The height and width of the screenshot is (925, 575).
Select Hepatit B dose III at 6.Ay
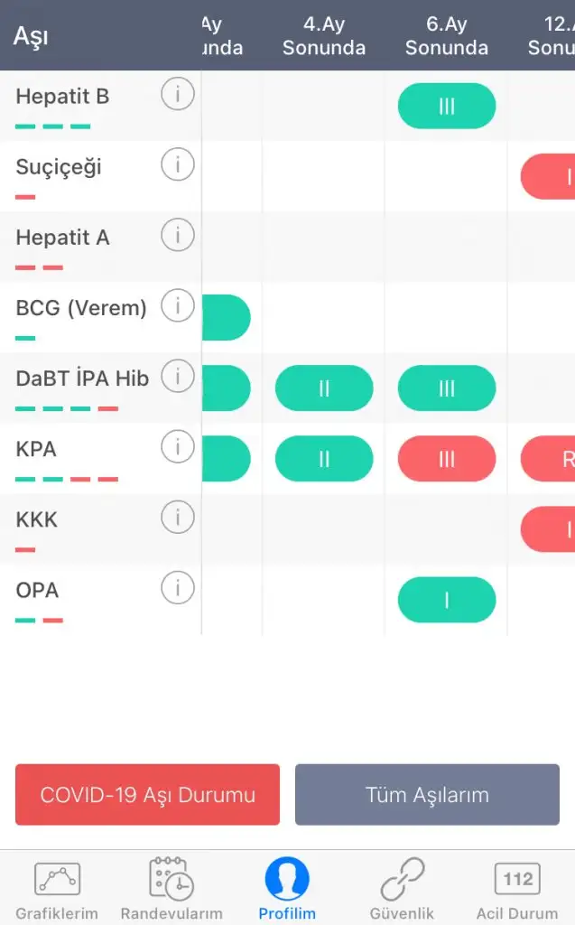(x=447, y=107)
